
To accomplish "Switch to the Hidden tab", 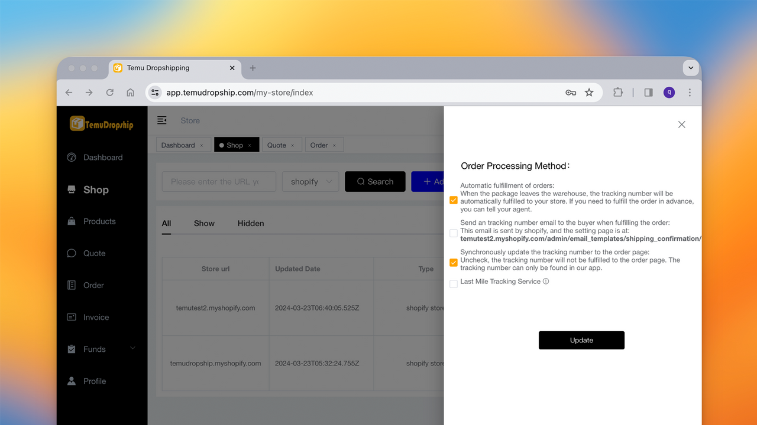I will (x=251, y=224).
